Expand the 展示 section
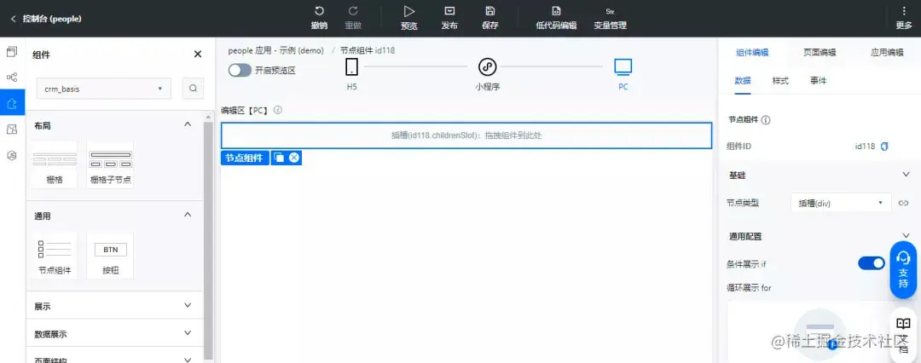The image size is (921, 363). (x=114, y=306)
